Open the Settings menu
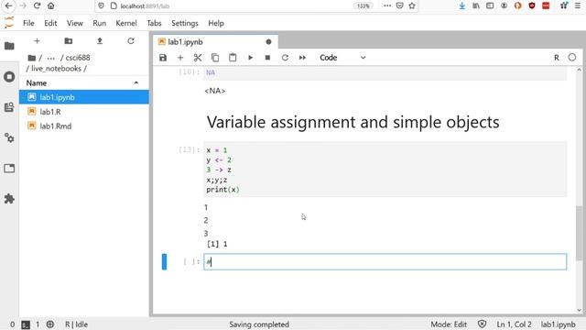 click(185, 23)
